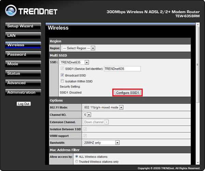The image size is (205, 171).
Task: Click the Mac Address Filter header
Action: (120, 150)
